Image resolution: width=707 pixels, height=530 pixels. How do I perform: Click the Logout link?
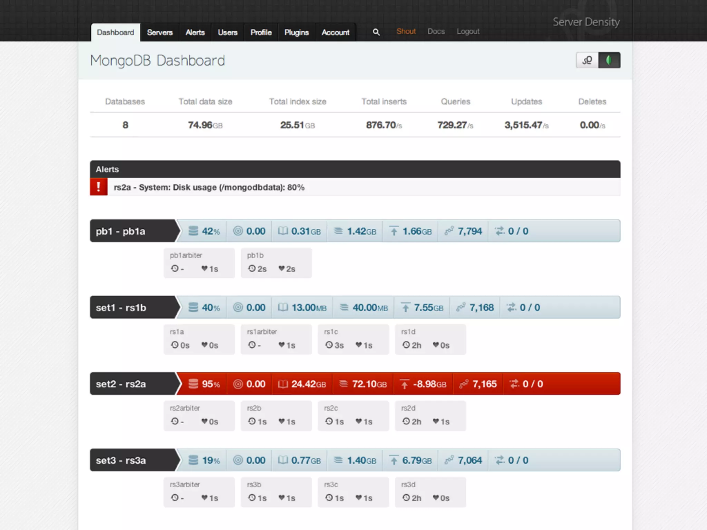pos(468,31)
